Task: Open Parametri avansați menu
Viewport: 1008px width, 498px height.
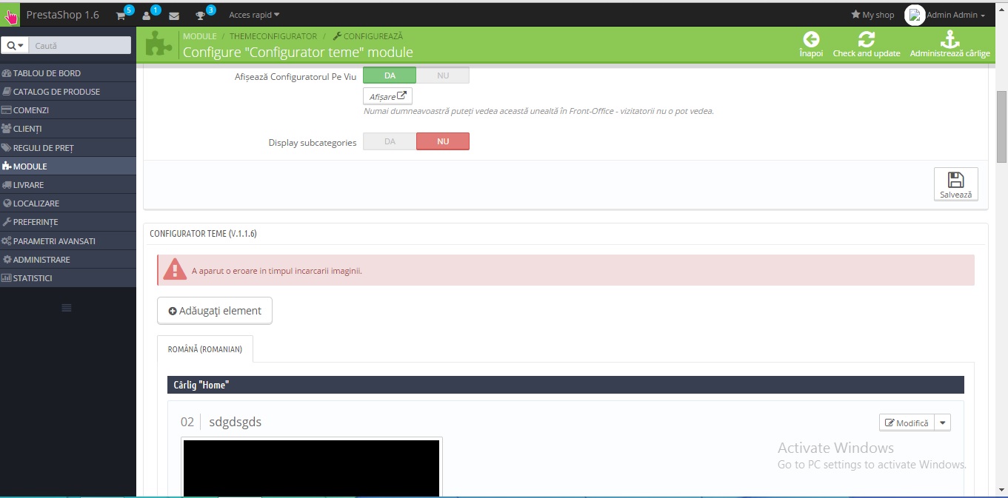Action: pyautogui.click(x=67, y=241)
